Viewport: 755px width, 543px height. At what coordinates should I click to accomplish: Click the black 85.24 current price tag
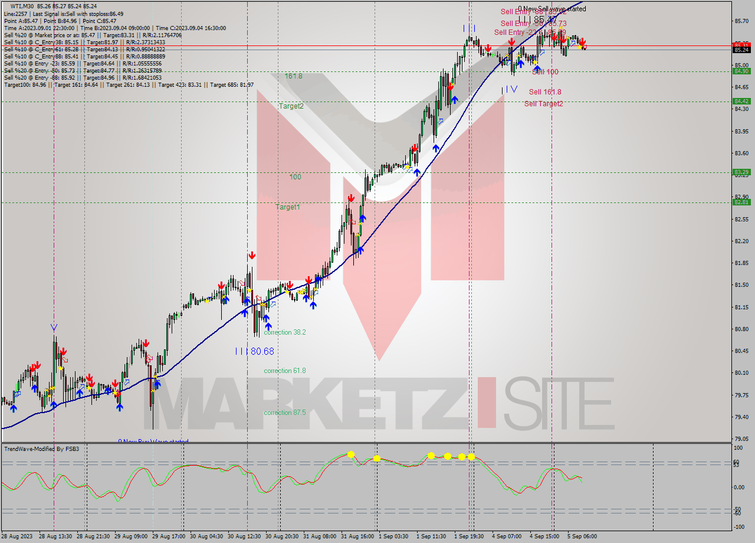741,50
